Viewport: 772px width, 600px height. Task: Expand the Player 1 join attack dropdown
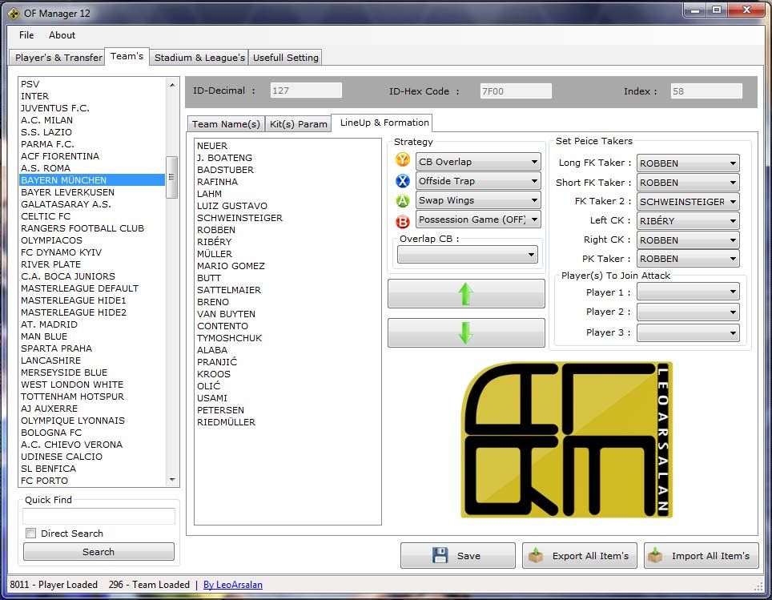pos(687,292)
